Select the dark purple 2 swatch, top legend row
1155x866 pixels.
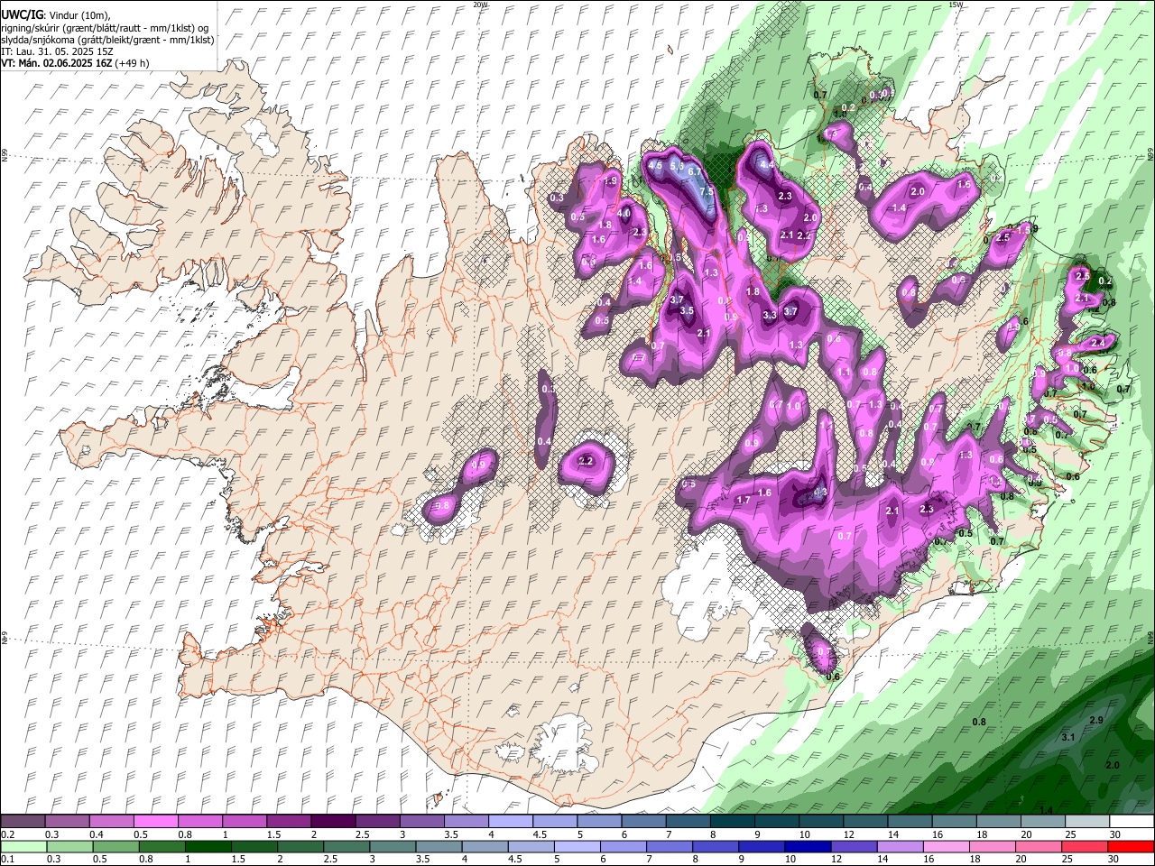[333, 821]
